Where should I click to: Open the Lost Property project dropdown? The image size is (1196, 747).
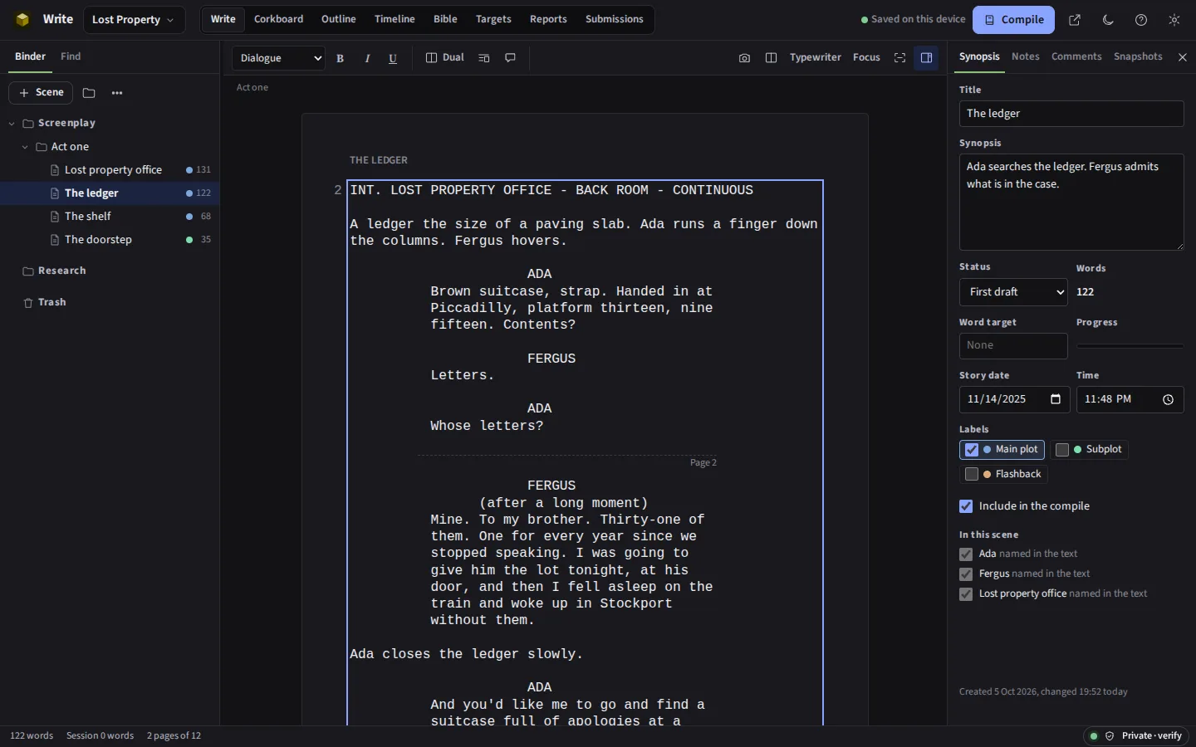point(133,20)
